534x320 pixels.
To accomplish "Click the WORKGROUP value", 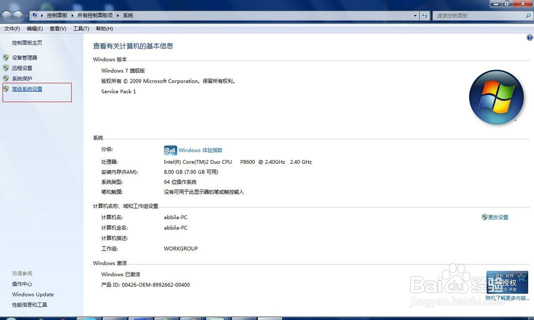I will pyautogui.click(x=181, y=249).
